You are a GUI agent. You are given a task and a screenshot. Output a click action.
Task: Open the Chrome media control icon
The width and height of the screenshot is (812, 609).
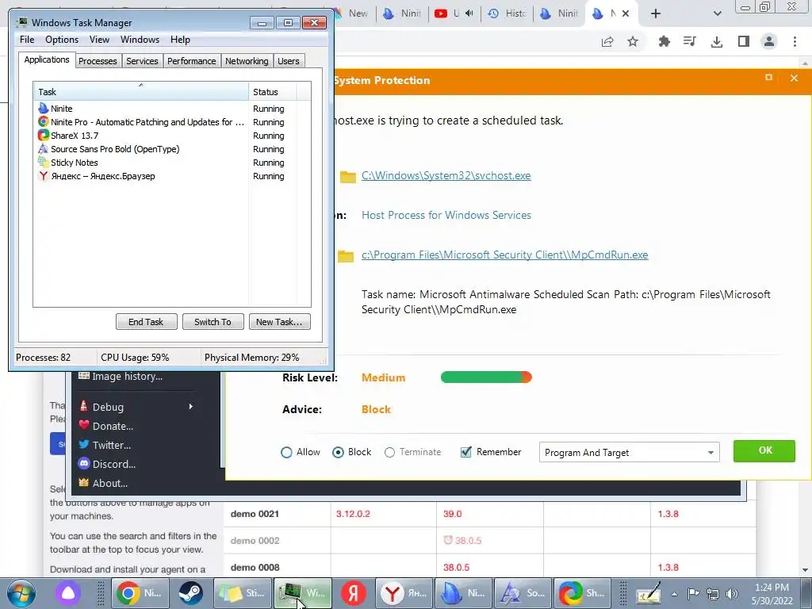(689, 41)
